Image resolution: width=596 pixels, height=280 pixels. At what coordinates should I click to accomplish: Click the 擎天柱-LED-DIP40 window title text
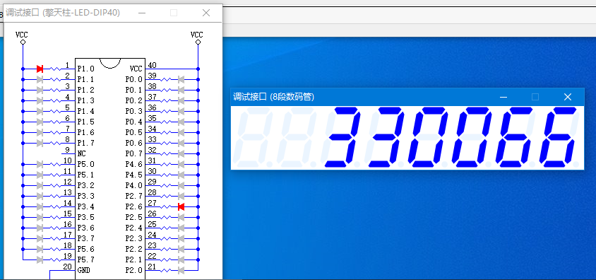coord(63,13)
